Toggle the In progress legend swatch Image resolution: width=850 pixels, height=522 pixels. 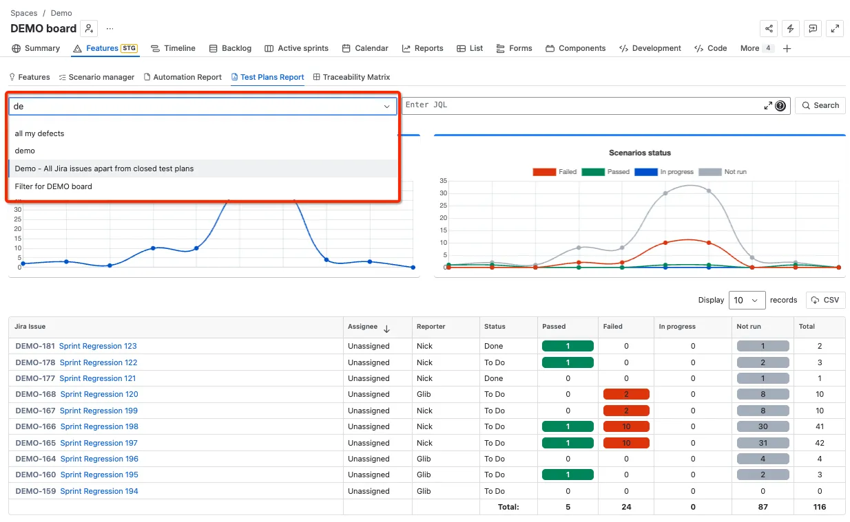[646, 172]
